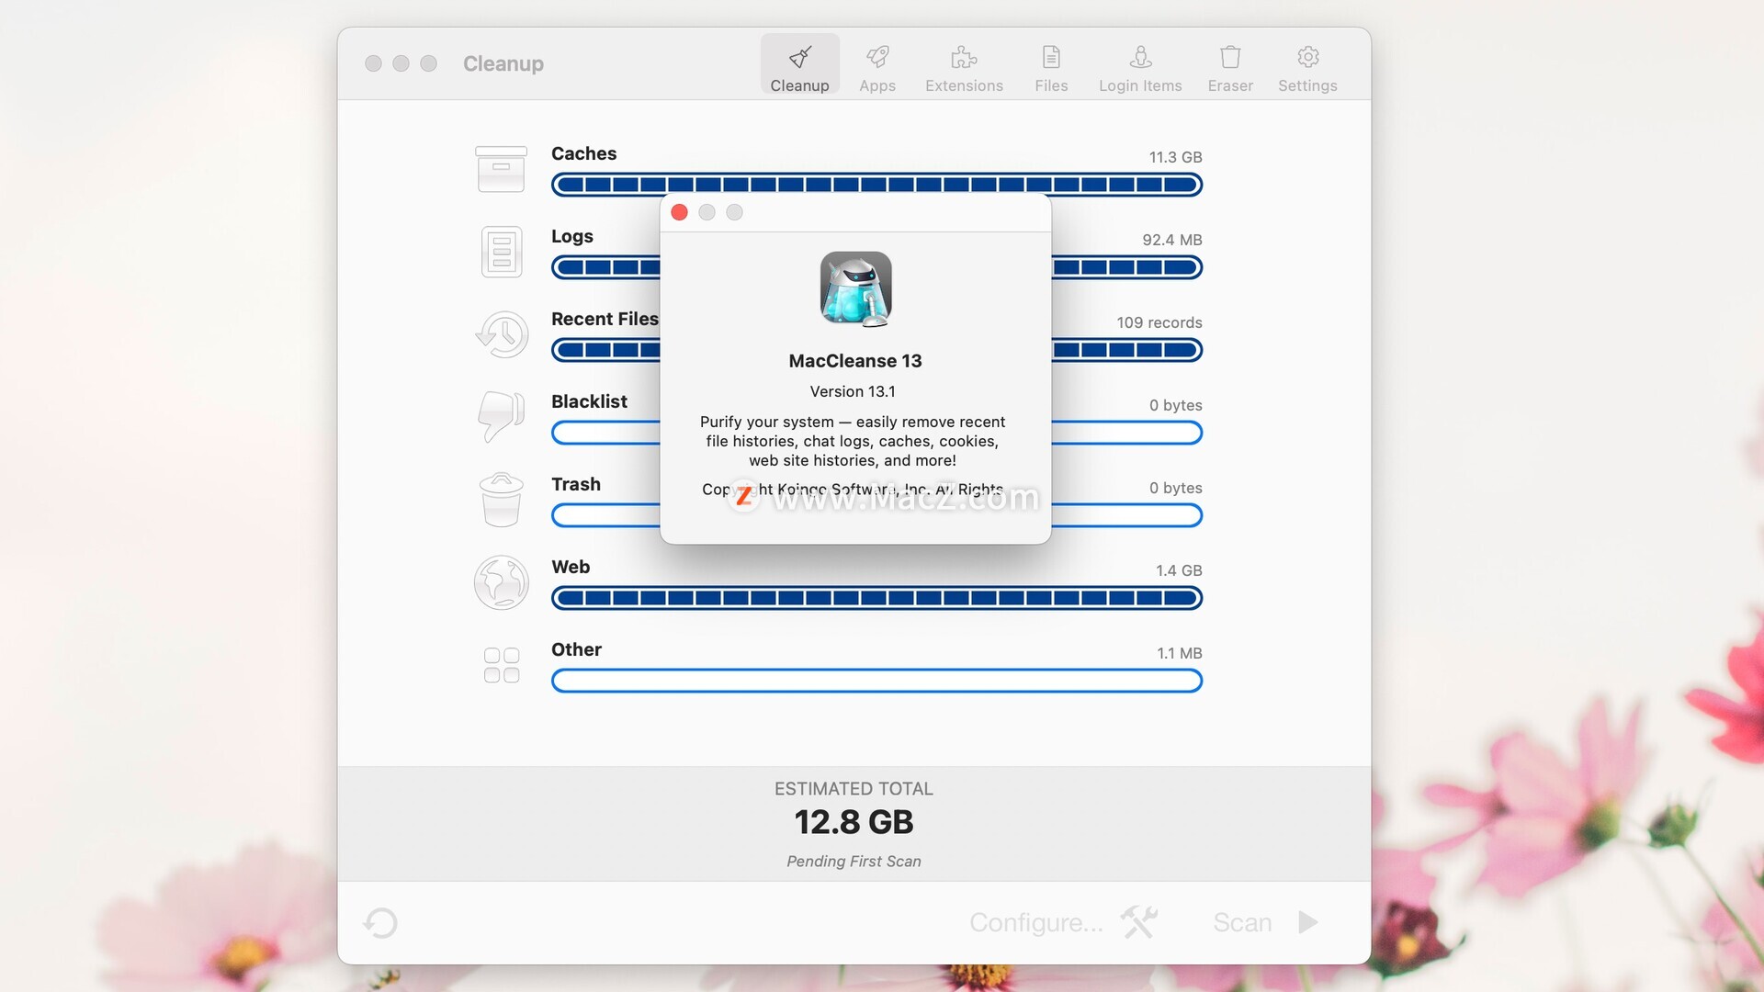Click the reset arrow icon at bottom left
The width and height of the screenshot is (1764, 992).
point(380,922)
